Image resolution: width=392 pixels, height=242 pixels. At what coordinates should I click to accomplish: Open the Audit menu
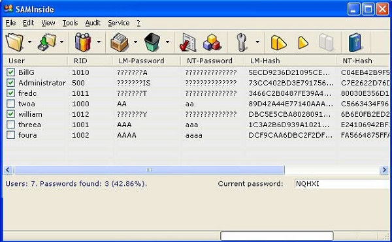[x=93, y=23]
